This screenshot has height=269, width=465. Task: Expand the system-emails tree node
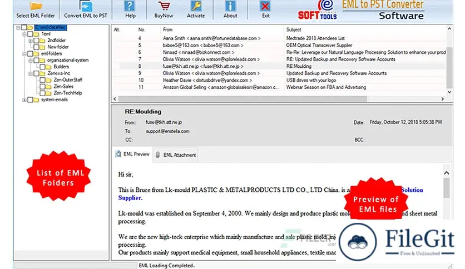(x=24, y=100)
